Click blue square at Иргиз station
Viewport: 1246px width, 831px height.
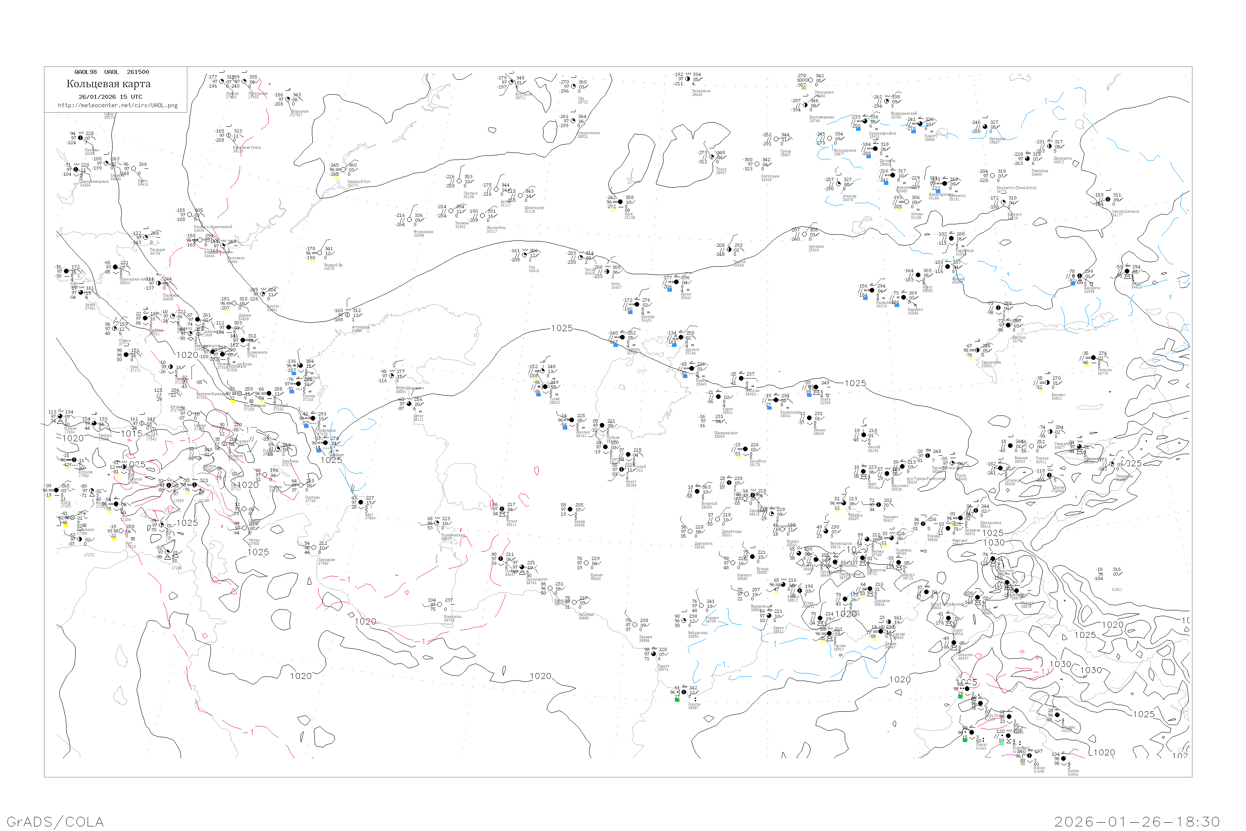[670, 289]
